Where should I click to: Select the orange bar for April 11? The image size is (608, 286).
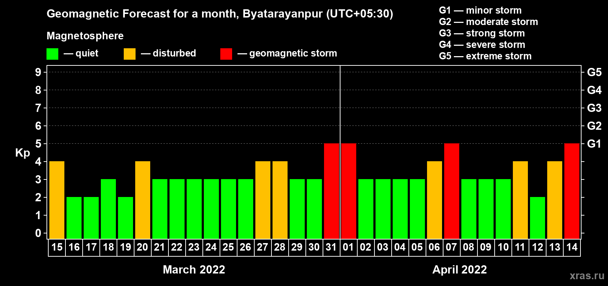(x=520, y=200)
